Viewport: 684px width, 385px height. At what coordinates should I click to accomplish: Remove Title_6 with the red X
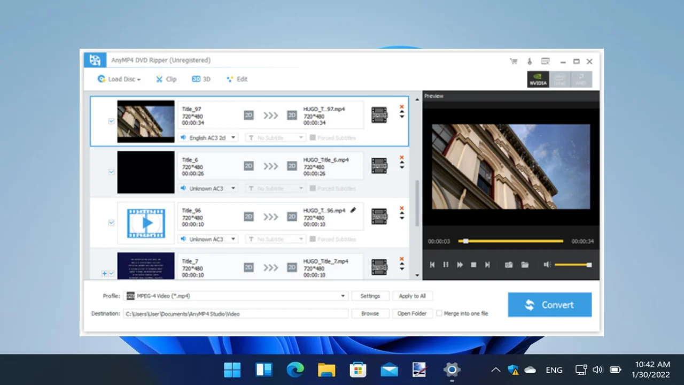402,158
